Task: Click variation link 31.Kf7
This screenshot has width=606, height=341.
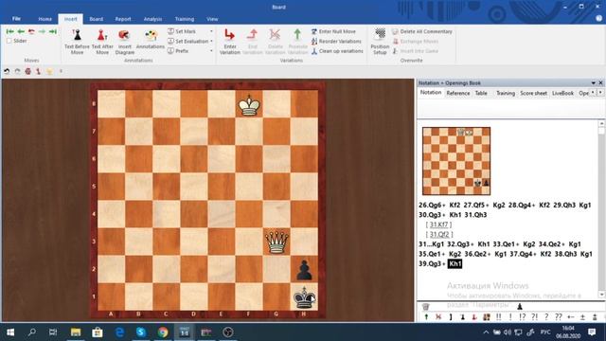Action: click(x=439, y=224)
